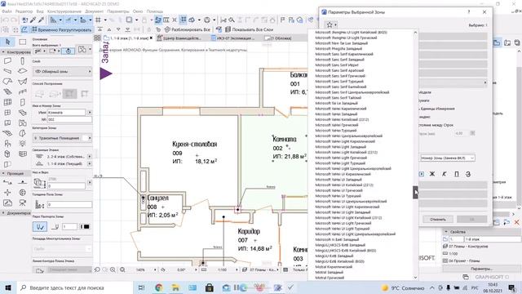Toggle underline П text style
522x294 pixels.
click(457, 174)
